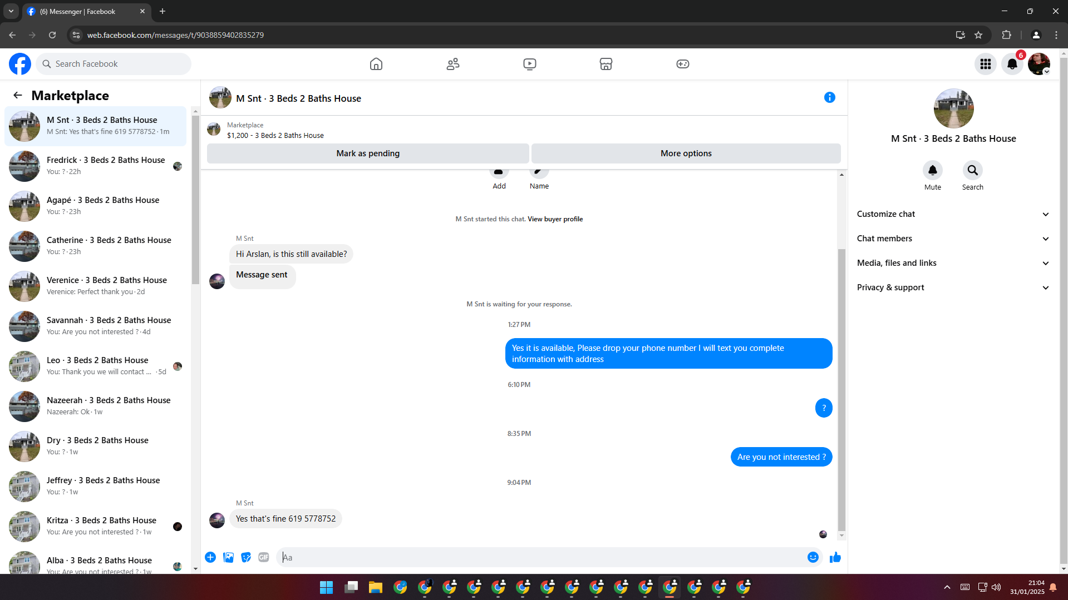Open the Marketplace storefront icon in top bar
Screen dimensions: 1068x600
point(606,64)
